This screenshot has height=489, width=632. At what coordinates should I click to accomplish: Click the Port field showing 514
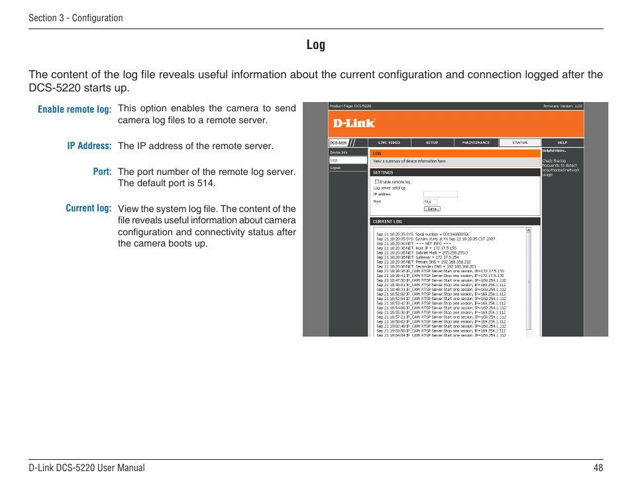pyautogui.click(x=431, y=201)
